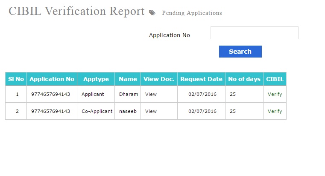
Task: Click the Application No field label
Action: click(x=170, y=35)
